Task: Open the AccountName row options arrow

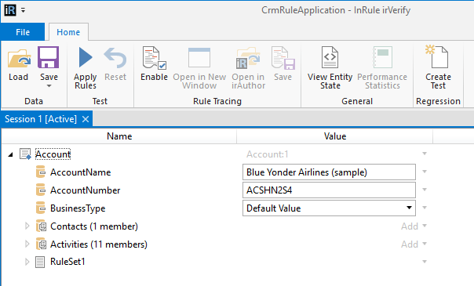Action: [425, 172]
